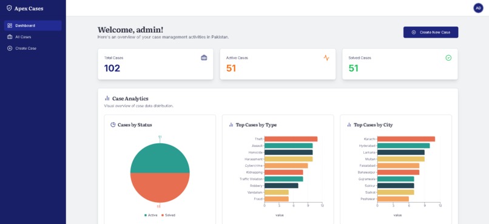Click the Fraud bar in Cases by Type
Screen dimensions: 489x224
pos(277,199)
